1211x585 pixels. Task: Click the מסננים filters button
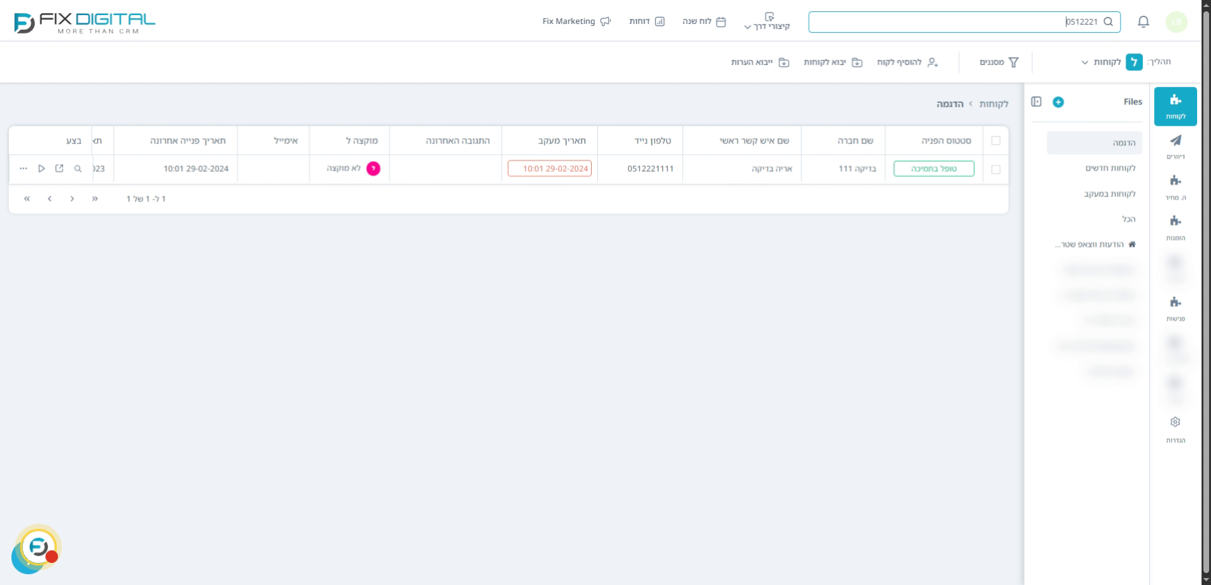(998, 62)
